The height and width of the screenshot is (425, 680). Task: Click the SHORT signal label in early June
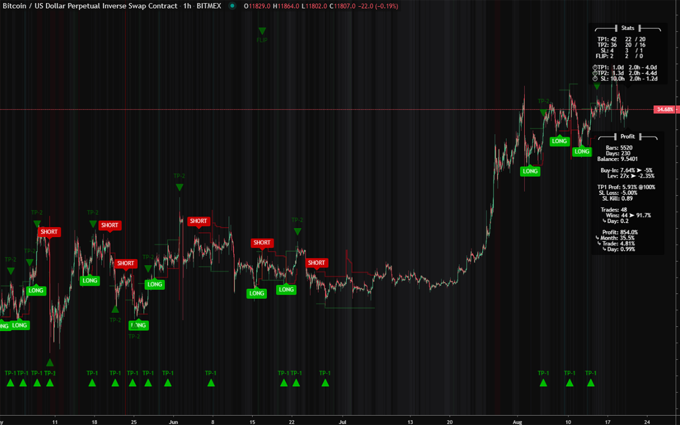199,221
